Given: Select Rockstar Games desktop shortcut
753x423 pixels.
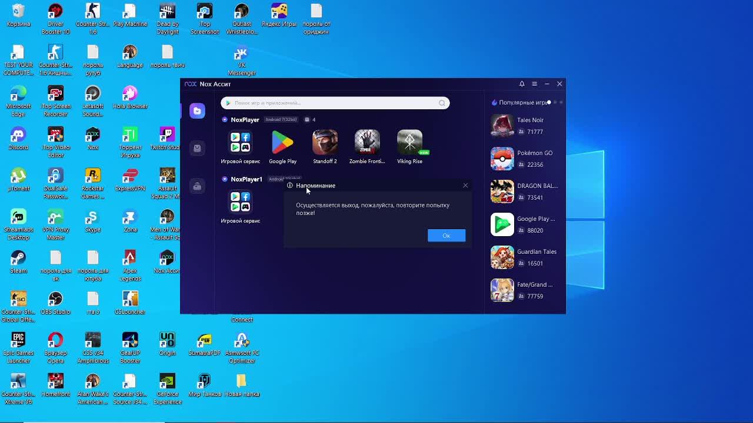Looking at the screenshot, I should pos(93,184).
